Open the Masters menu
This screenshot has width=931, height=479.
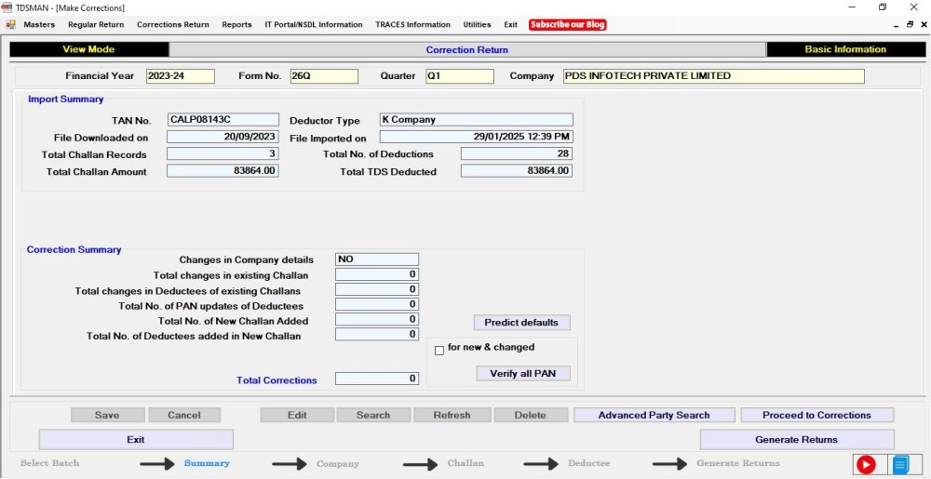coord(39,25)
